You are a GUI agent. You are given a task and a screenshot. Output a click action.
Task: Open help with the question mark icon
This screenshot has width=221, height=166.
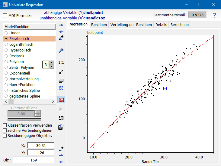point(214,15)
